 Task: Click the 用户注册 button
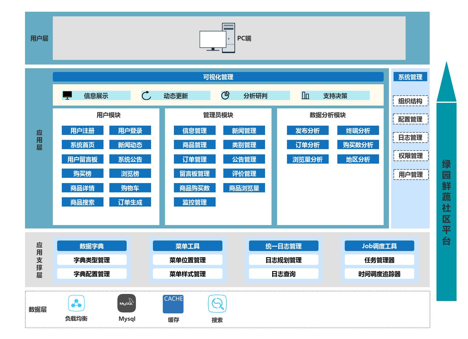pyautogui.click(x=82, y=131)
